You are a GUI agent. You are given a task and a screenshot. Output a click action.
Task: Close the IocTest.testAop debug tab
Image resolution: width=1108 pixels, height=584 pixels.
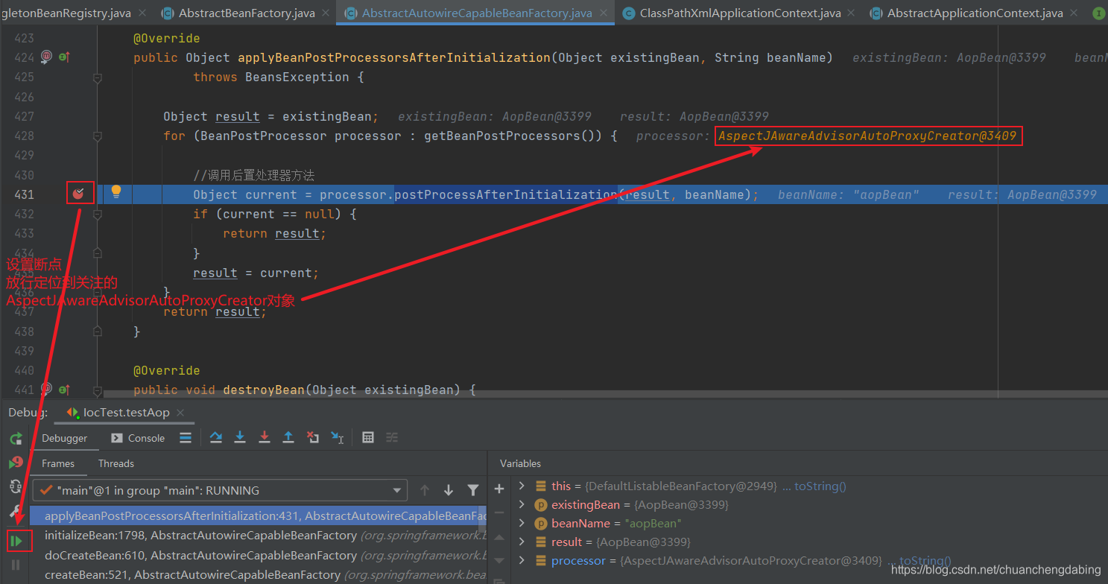coord(180,412)
